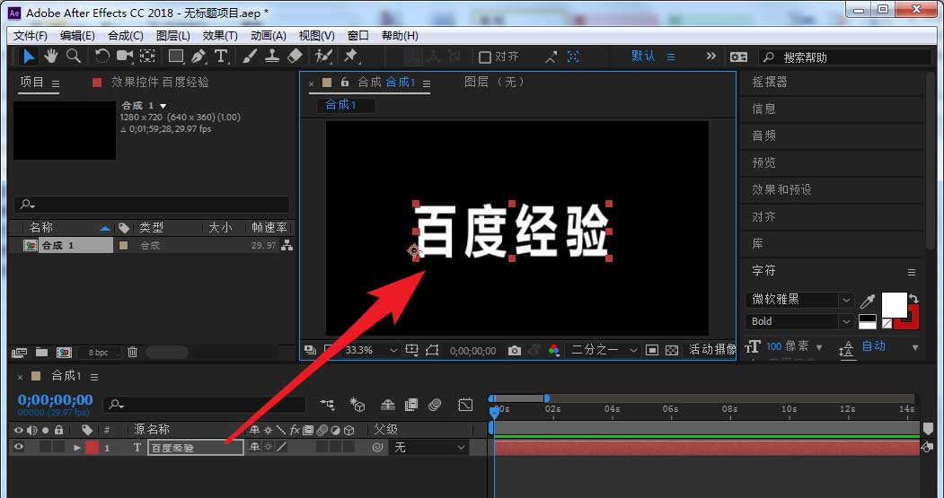Expand the hidden workspaces double chevron
944x498 pixels.
[x=711, y=56]
